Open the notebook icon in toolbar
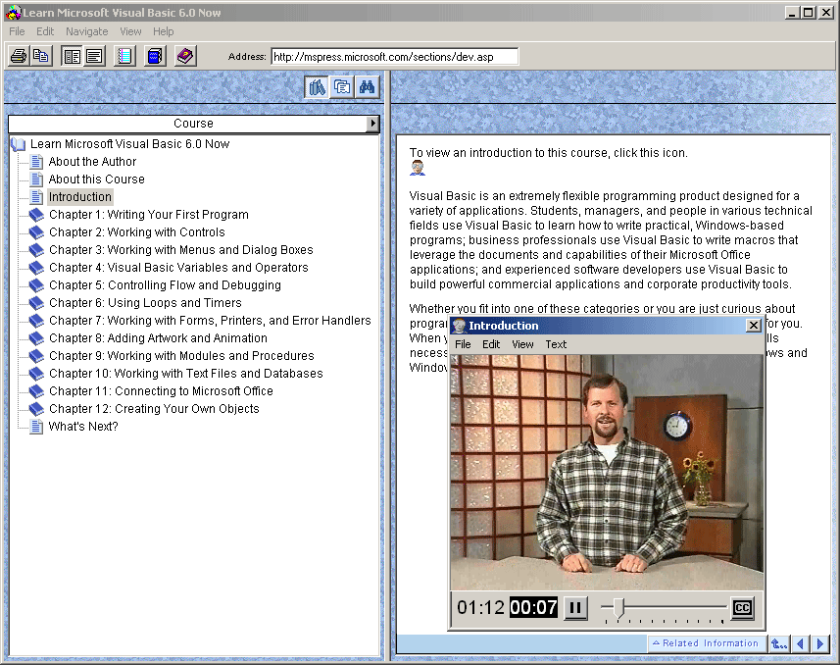 point(124,56)
